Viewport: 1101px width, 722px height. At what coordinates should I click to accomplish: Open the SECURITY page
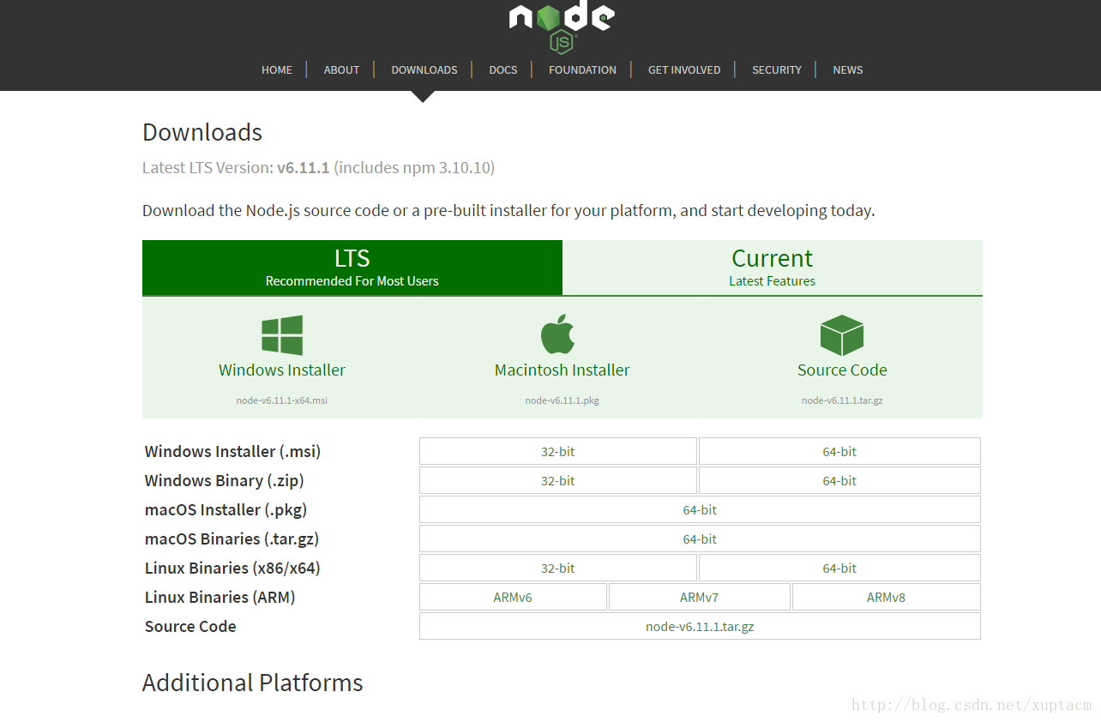coord(777,70)
